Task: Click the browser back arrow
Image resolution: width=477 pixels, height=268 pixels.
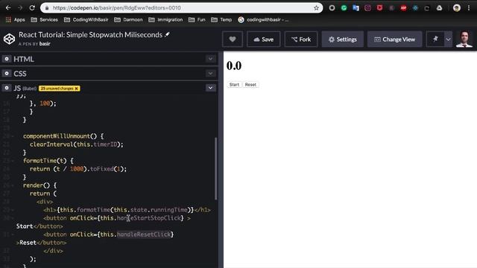Action: coord(8,7)
